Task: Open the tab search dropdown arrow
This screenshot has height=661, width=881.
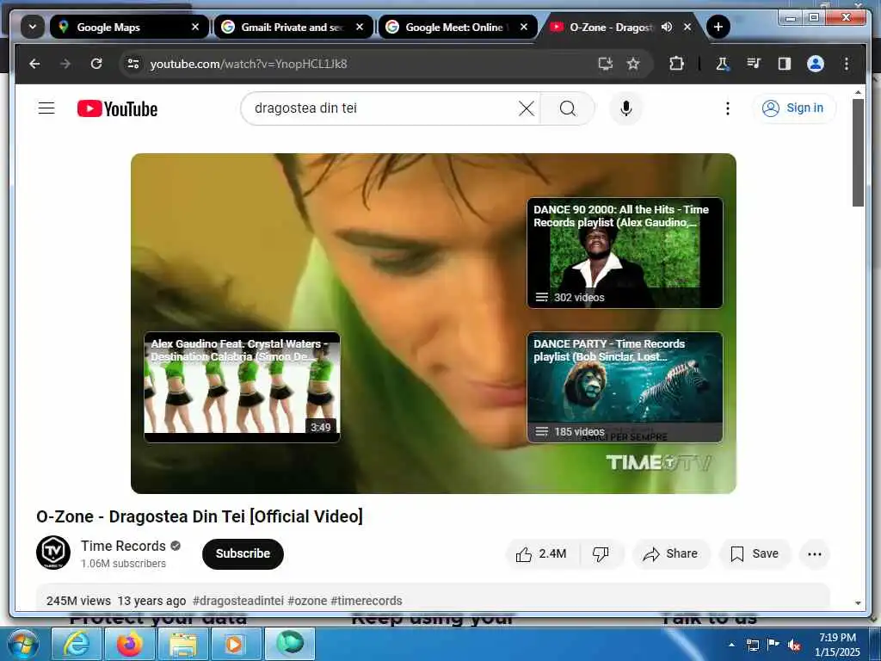Action: (33, 27)
